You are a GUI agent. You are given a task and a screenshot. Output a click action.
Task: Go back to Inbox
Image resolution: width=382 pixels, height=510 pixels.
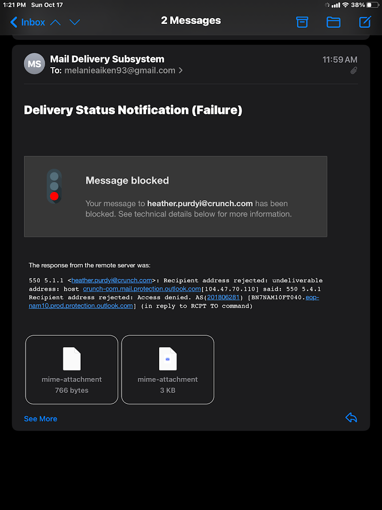[x=27, y=22]
